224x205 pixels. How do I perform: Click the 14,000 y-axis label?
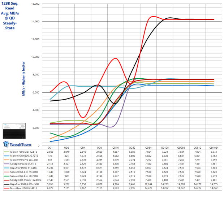(35, 22)
